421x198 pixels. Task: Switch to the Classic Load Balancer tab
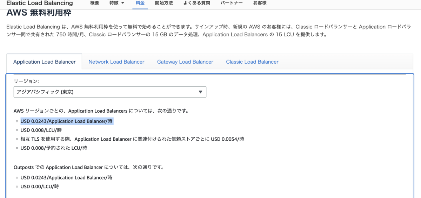tap(252, 62)
